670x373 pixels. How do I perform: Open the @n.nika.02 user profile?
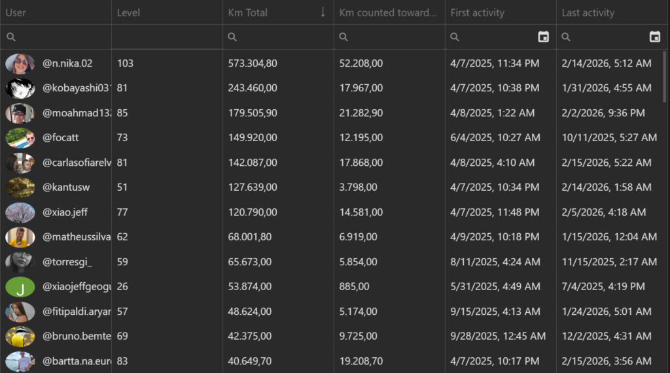(67, 63)
